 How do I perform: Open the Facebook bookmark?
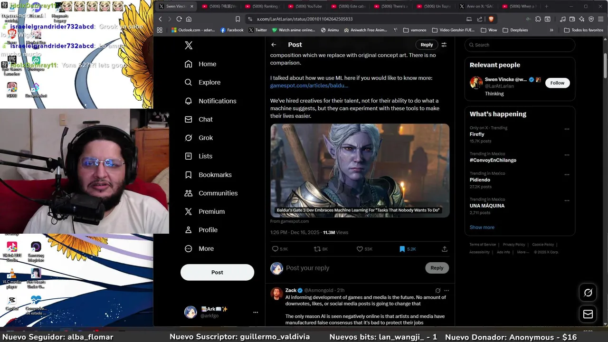tap(232, 30)
